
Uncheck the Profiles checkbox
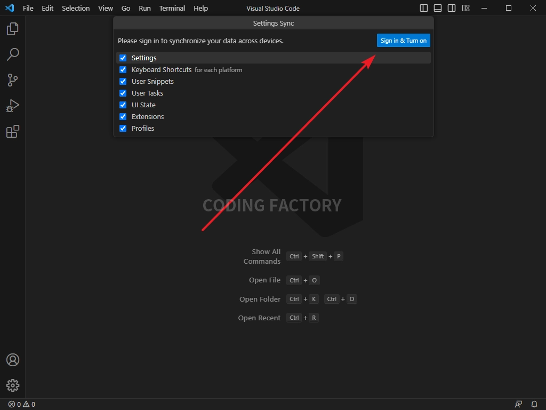[123, 128]
